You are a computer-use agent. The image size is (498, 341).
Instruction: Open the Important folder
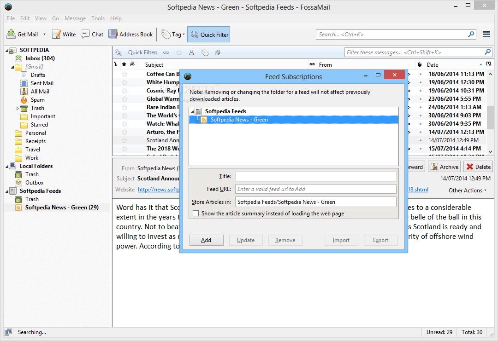[x=43, y=116]
